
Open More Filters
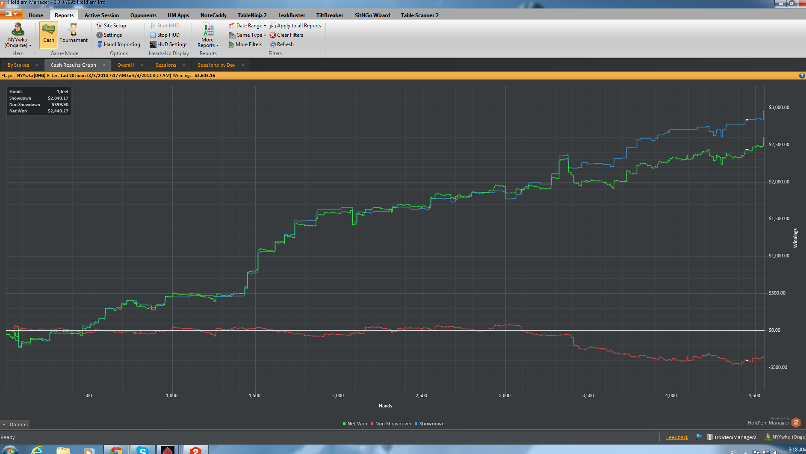(x=245, y=44)
